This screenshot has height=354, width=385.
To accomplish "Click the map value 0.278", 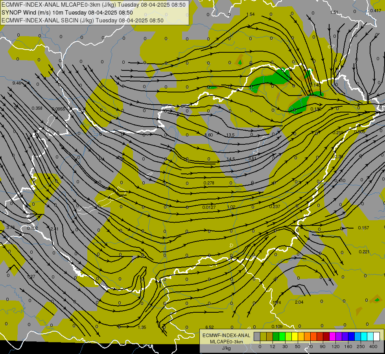I will tap(209, 183).
